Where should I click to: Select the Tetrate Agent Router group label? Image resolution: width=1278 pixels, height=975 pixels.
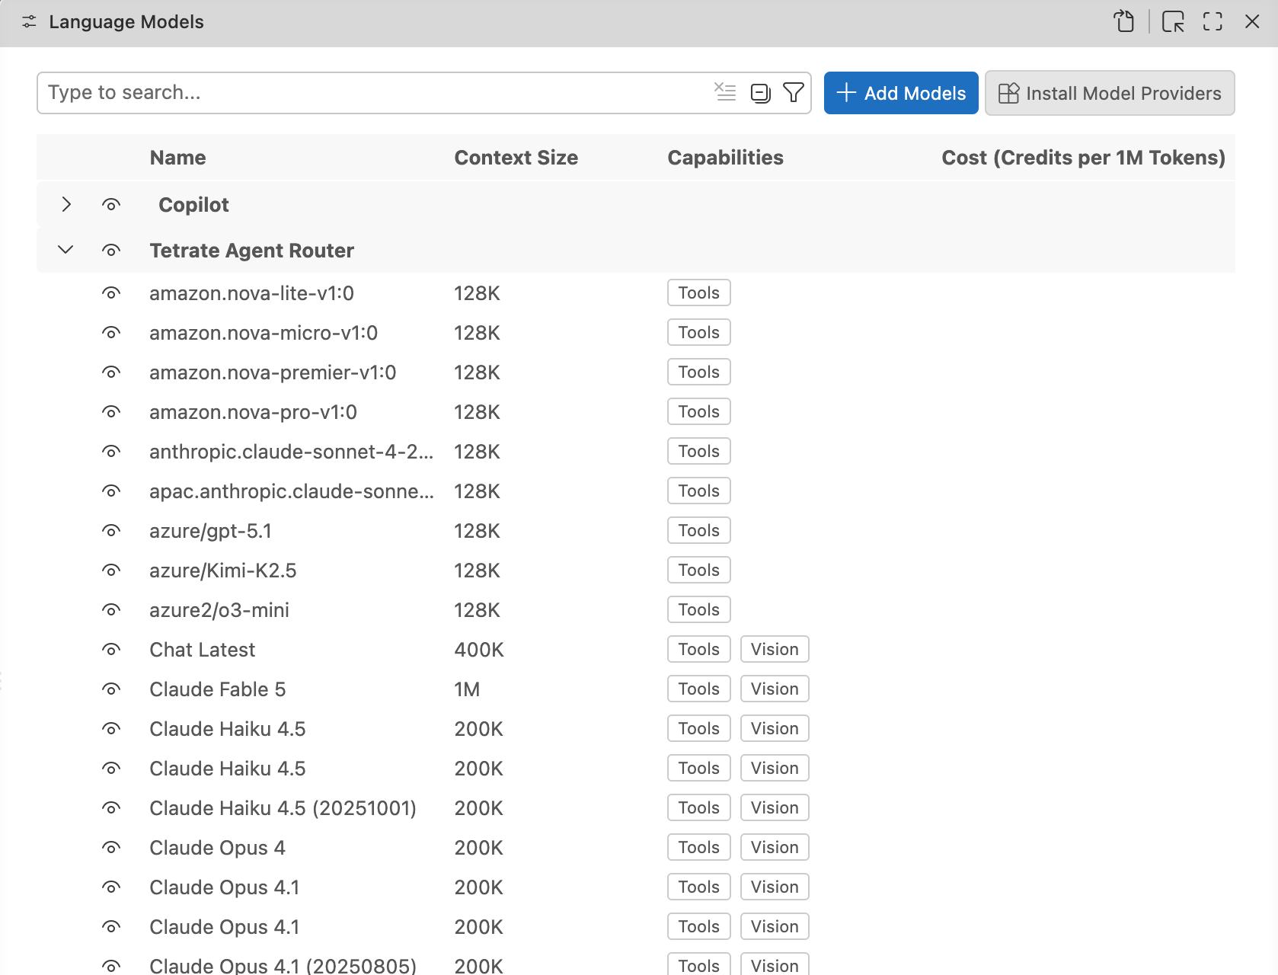tap(251, 250)
